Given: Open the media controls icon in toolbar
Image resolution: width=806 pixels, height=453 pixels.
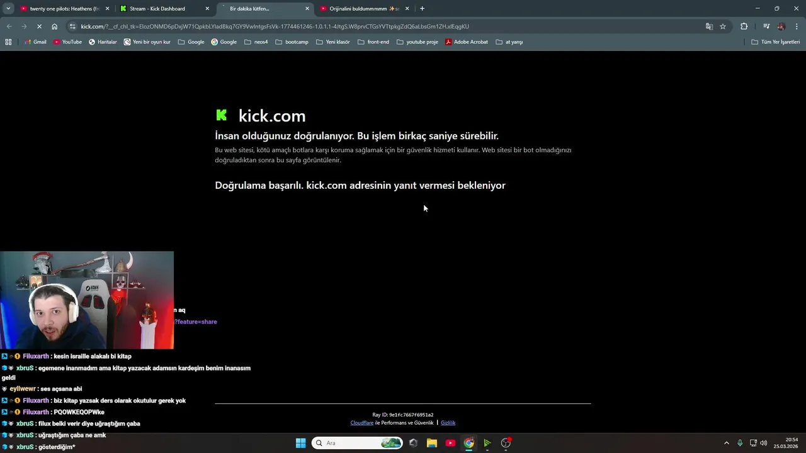Looking at the screenshot, I should tap(766, 26).
